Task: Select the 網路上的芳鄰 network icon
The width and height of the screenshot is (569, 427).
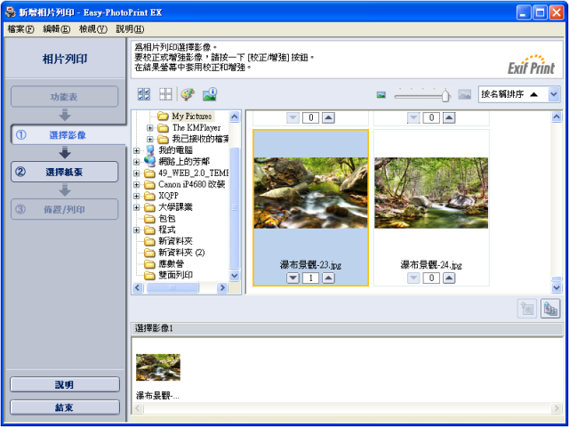Action: click(x=149, y=161)
